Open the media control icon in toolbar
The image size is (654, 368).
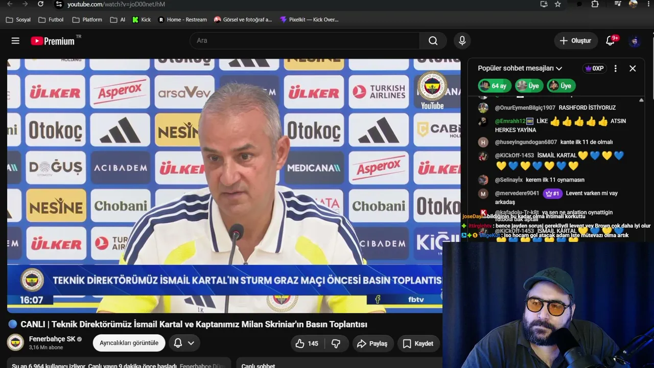pyautogui.click(x=618, y=4)
